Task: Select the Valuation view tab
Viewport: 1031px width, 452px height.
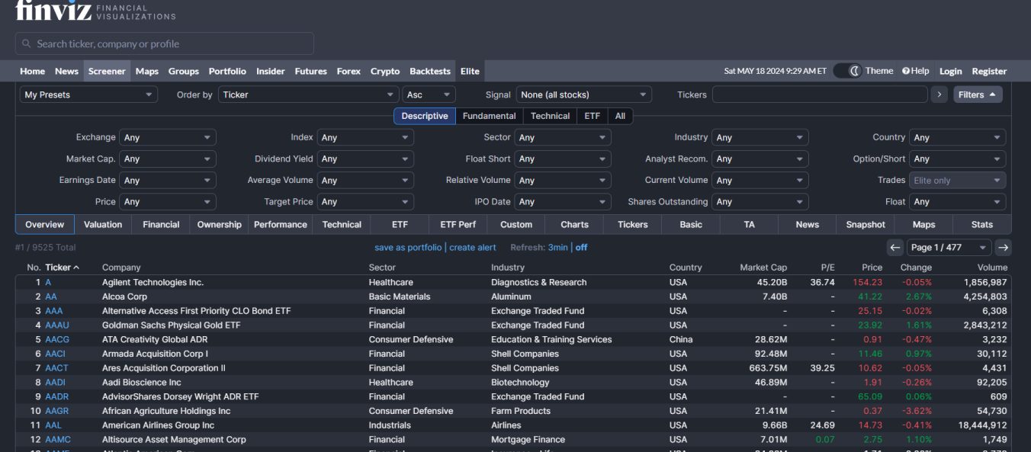Action: [x=103, y=224]
